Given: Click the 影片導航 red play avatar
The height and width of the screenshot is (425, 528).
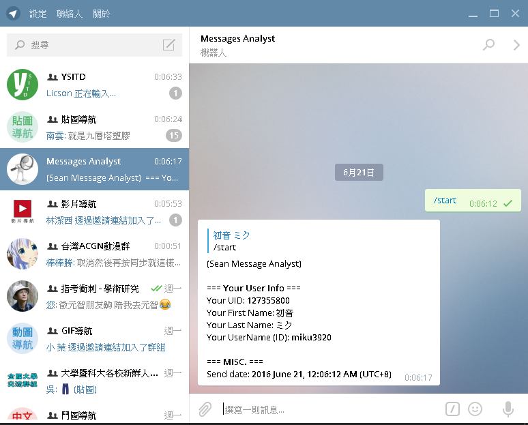Looking at the screenshot, I should [23, 211].
